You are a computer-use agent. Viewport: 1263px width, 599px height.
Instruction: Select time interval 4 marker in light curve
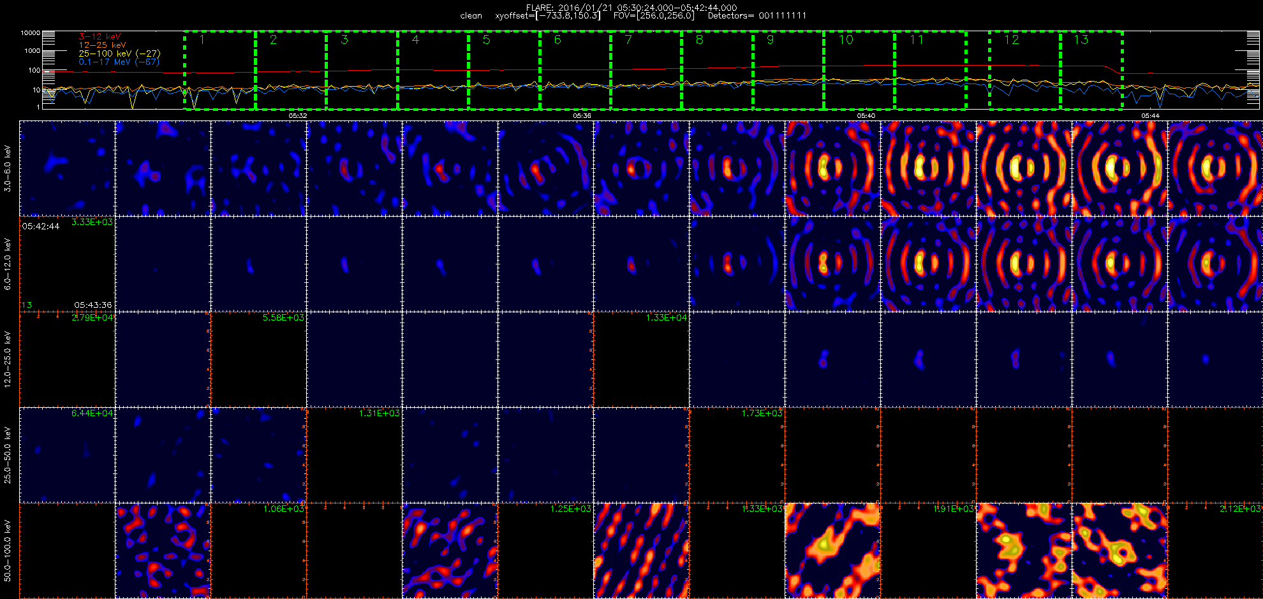click(x=415, y=40)
